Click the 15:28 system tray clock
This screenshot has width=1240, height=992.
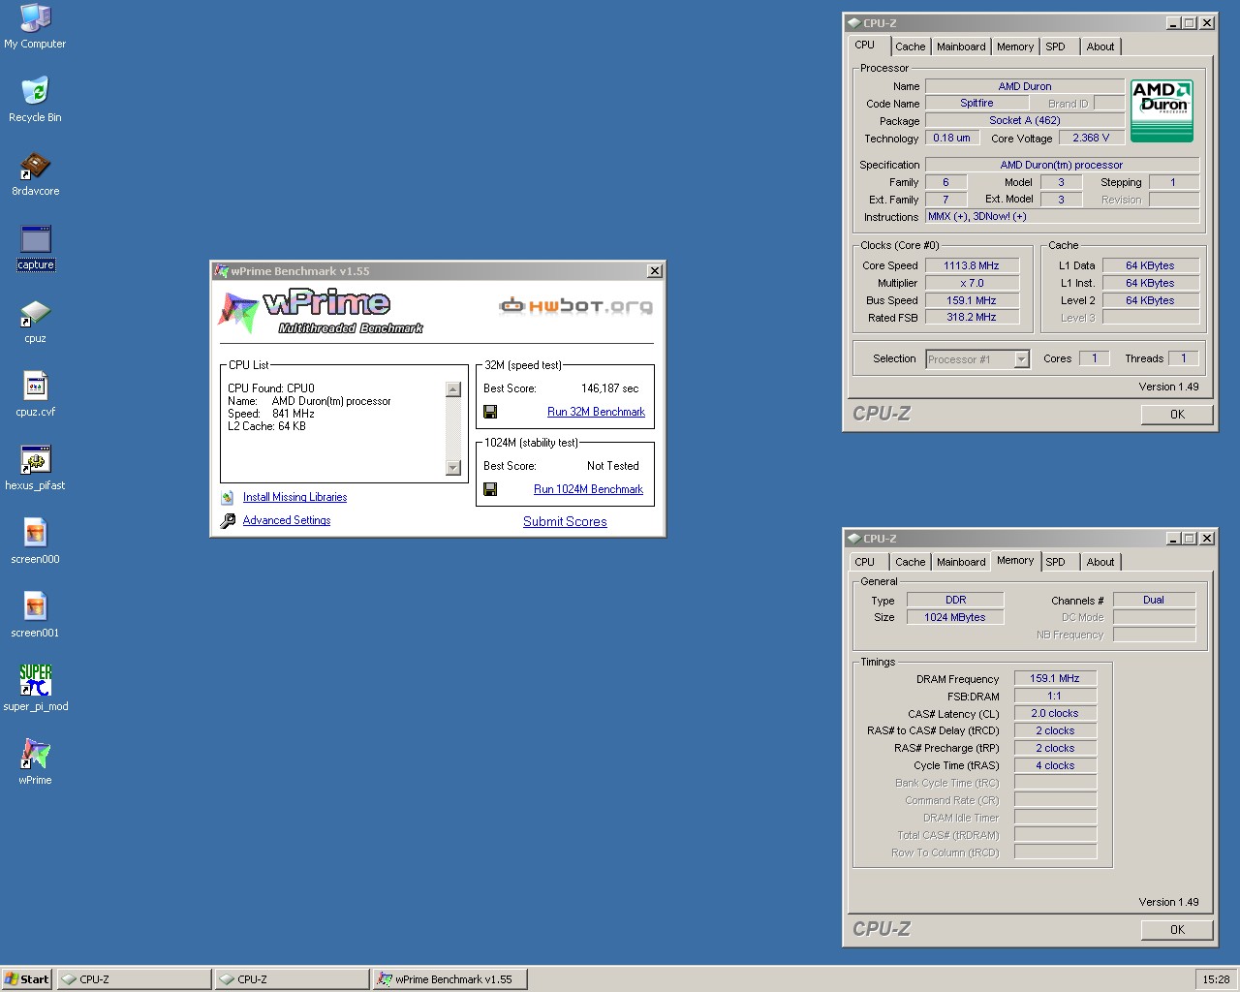[x=1216, y=979]
